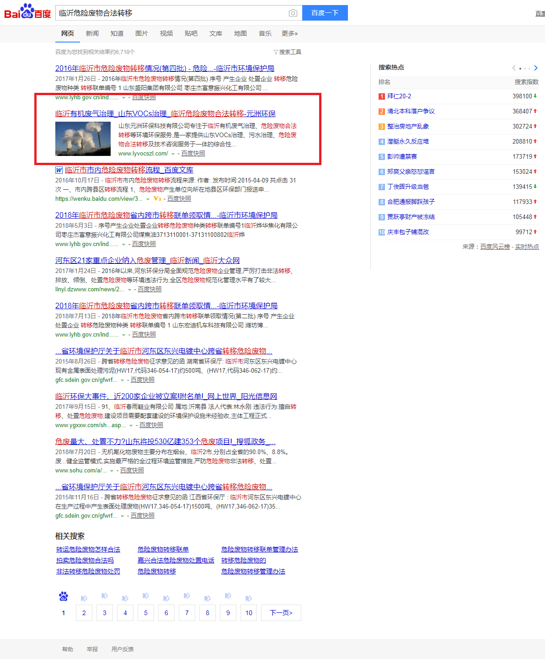Click the Baidu paw icon above page numbers
545x659 pixels.
63,596
